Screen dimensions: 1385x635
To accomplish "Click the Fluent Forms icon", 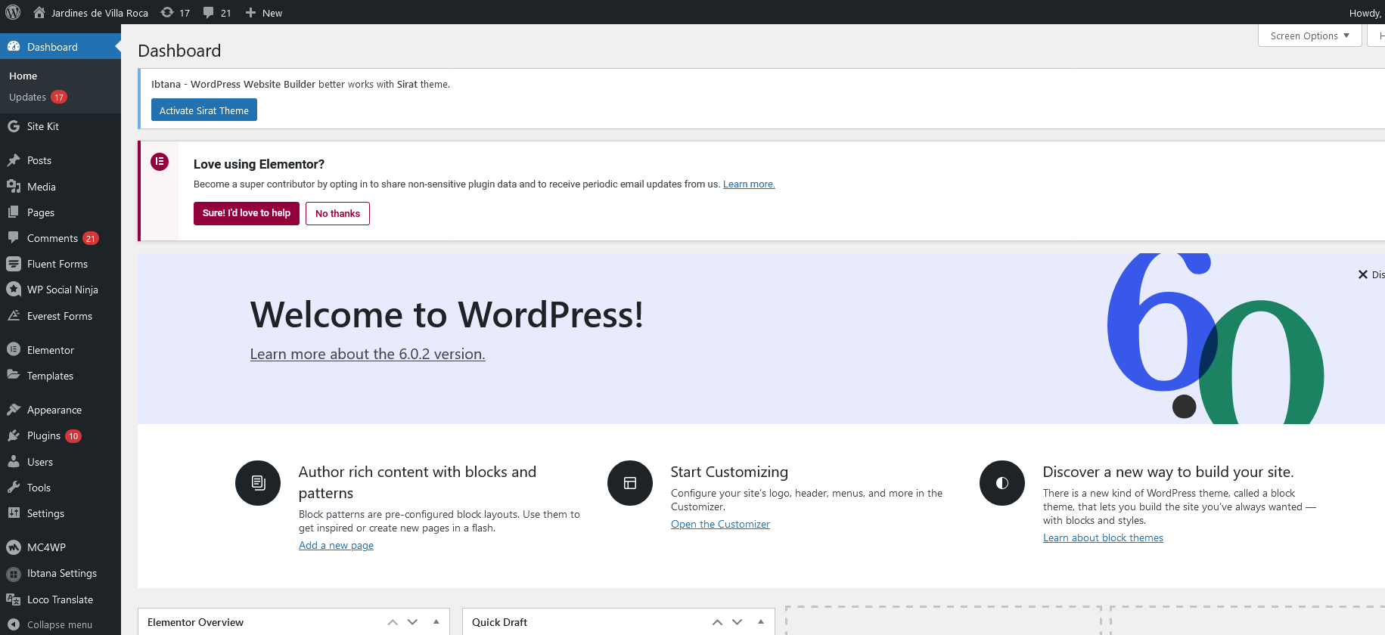I will point(14,264).
